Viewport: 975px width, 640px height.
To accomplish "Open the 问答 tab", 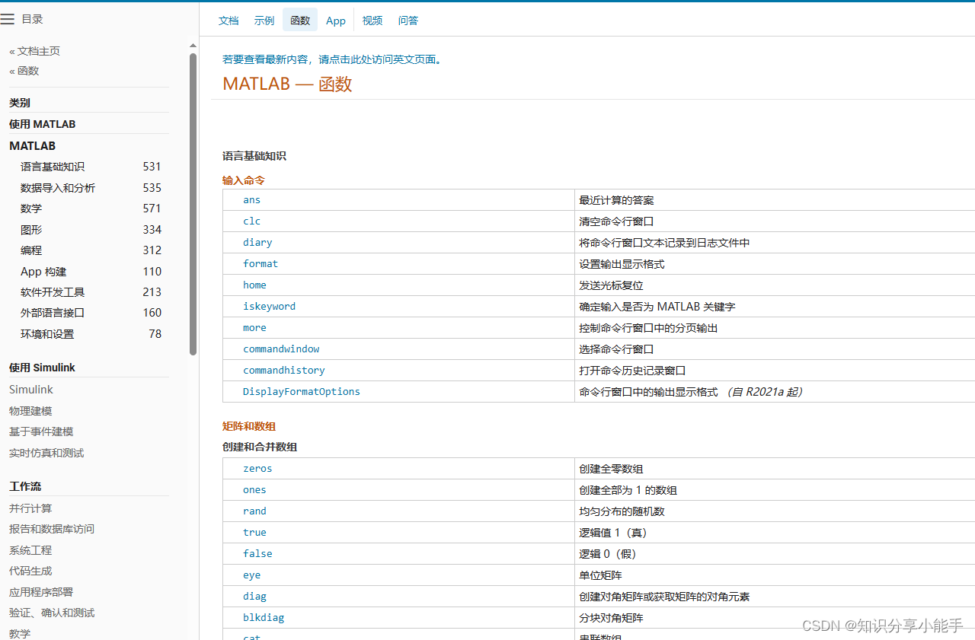I will click(x=408, y=21).
